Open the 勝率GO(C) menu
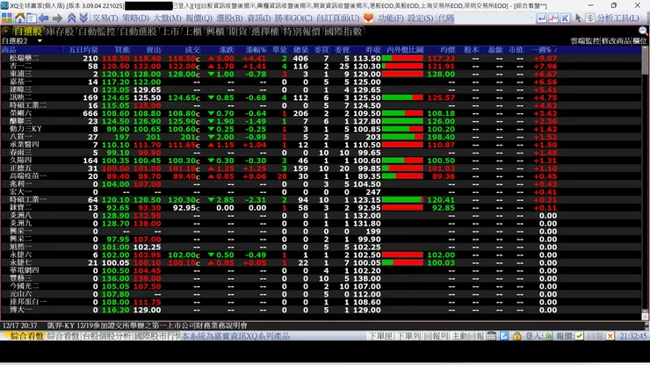 [x=293, y=18]
